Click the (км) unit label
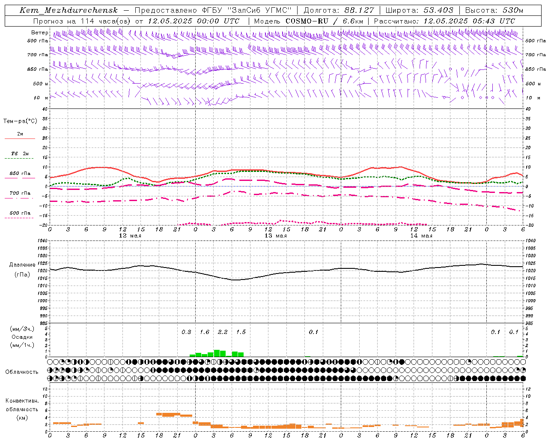 tap(22, 418)
